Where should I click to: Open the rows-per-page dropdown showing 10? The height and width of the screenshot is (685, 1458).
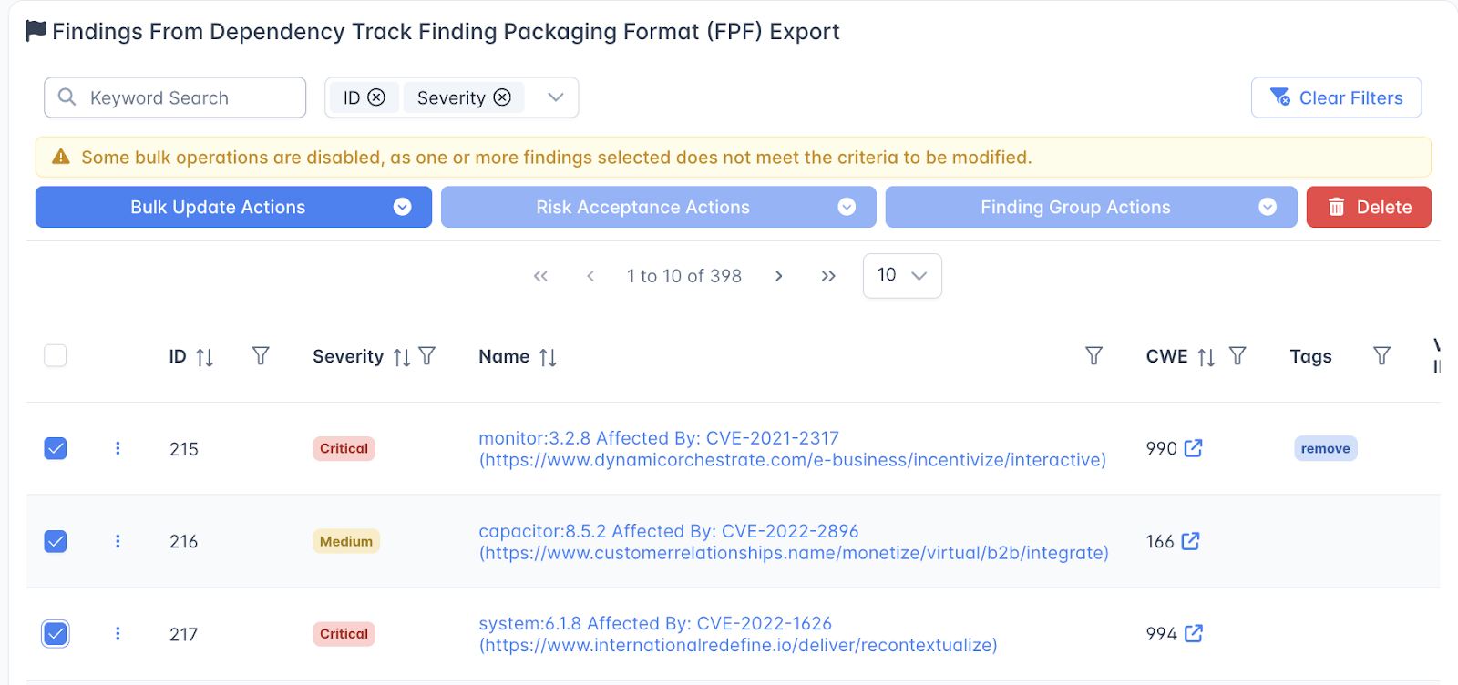[x=901, y=275]
